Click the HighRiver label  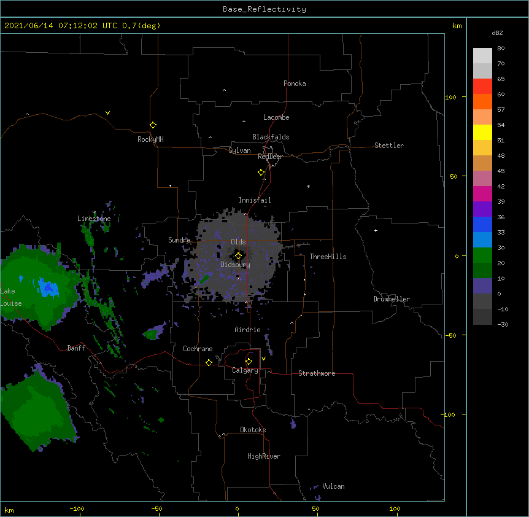coord(264,456)
